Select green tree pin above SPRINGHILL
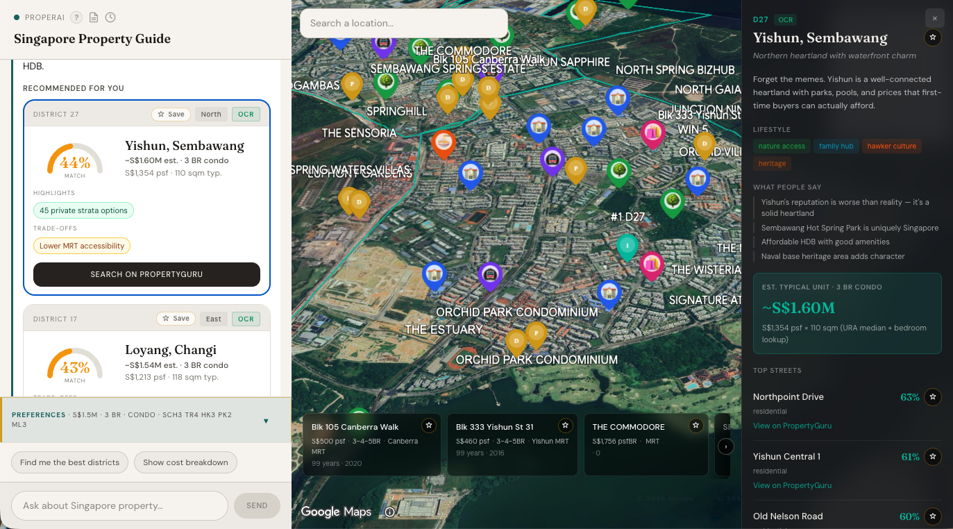 point(386,83)
